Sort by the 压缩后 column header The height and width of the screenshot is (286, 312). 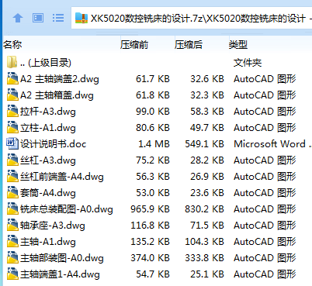click(x=188, y=45)
